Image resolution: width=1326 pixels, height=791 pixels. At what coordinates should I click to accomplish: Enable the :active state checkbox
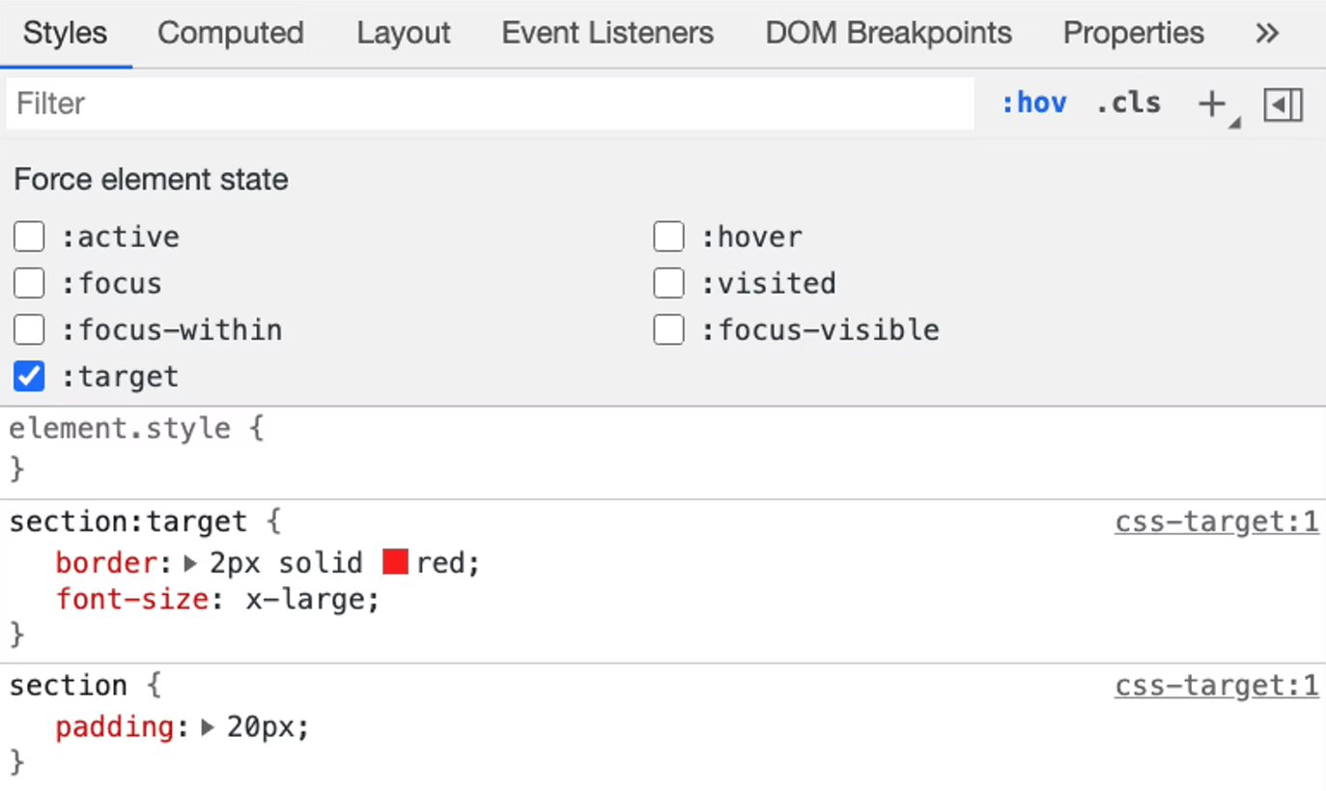coord(29,237)
